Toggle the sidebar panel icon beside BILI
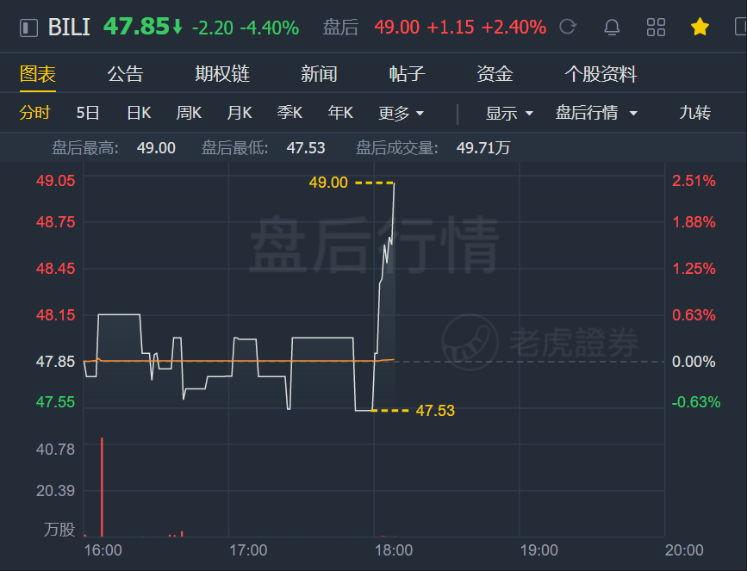 pyautogui.click(x=28, y=28)
